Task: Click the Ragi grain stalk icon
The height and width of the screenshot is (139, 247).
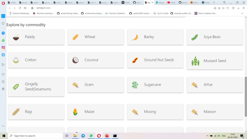Action: 16,112
